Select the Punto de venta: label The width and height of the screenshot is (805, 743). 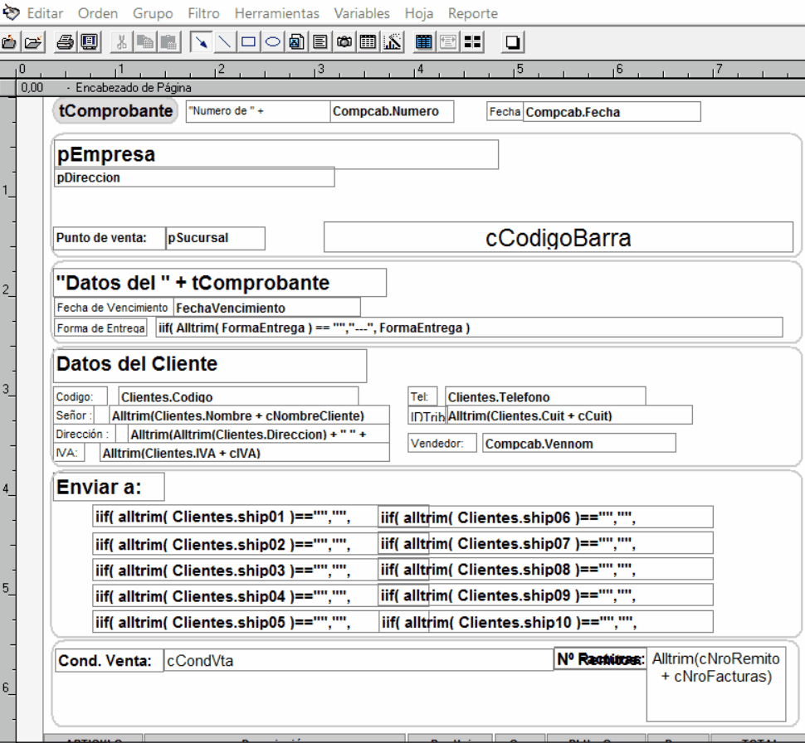coord(110,238)
